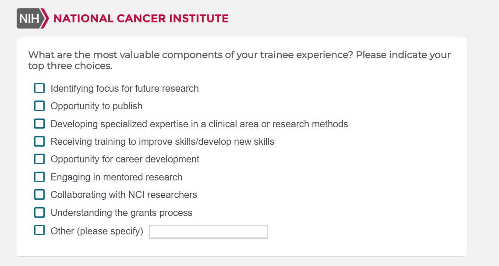Enable Receiving training to improve skills checkbox
Viewport: 499px width, 266px height.
tap(39, 141)
